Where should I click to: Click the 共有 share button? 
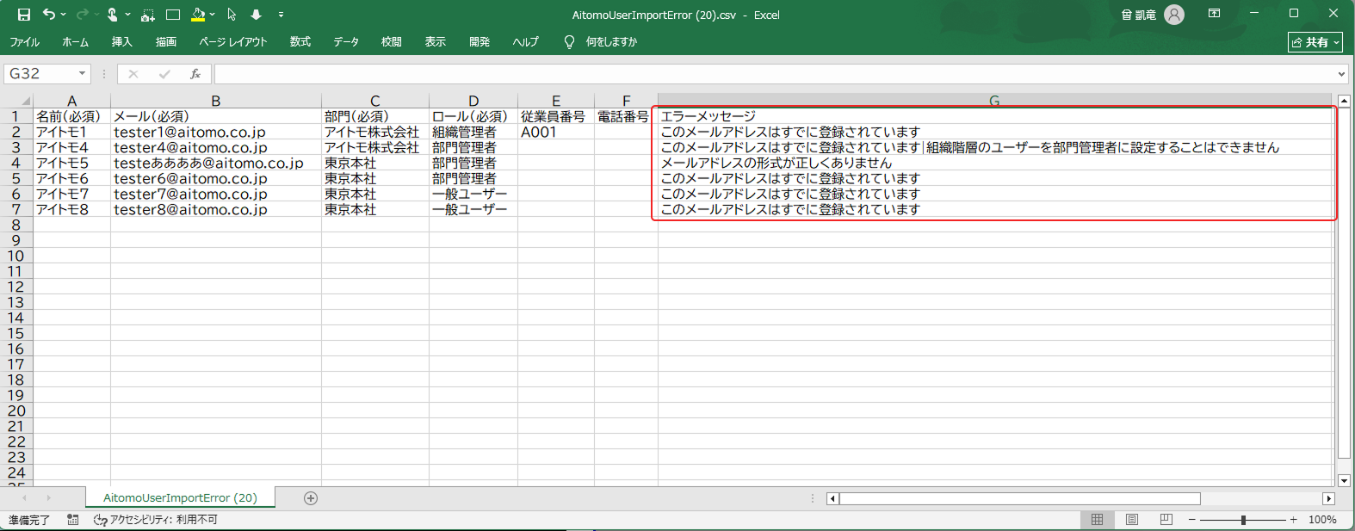click(x=1315, y=42)
